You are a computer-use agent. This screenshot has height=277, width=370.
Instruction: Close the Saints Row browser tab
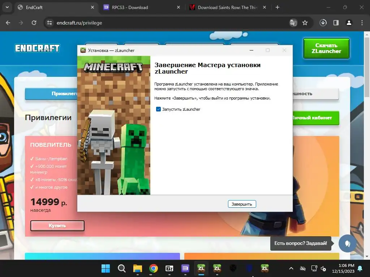pyautogui.click(x=264, y=7)
